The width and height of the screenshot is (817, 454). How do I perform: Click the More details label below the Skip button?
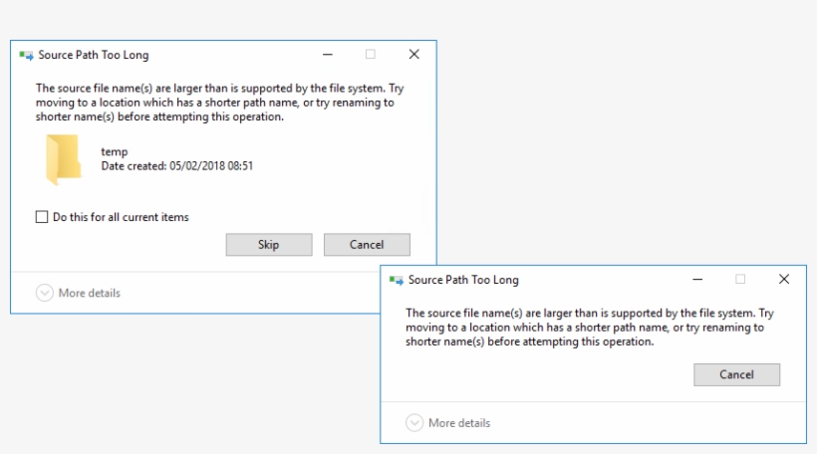(89, 293)
